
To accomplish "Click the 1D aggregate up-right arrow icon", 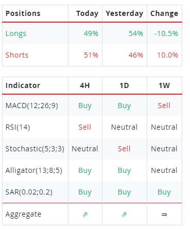I will pyautogui.click(x=124, y=215).
